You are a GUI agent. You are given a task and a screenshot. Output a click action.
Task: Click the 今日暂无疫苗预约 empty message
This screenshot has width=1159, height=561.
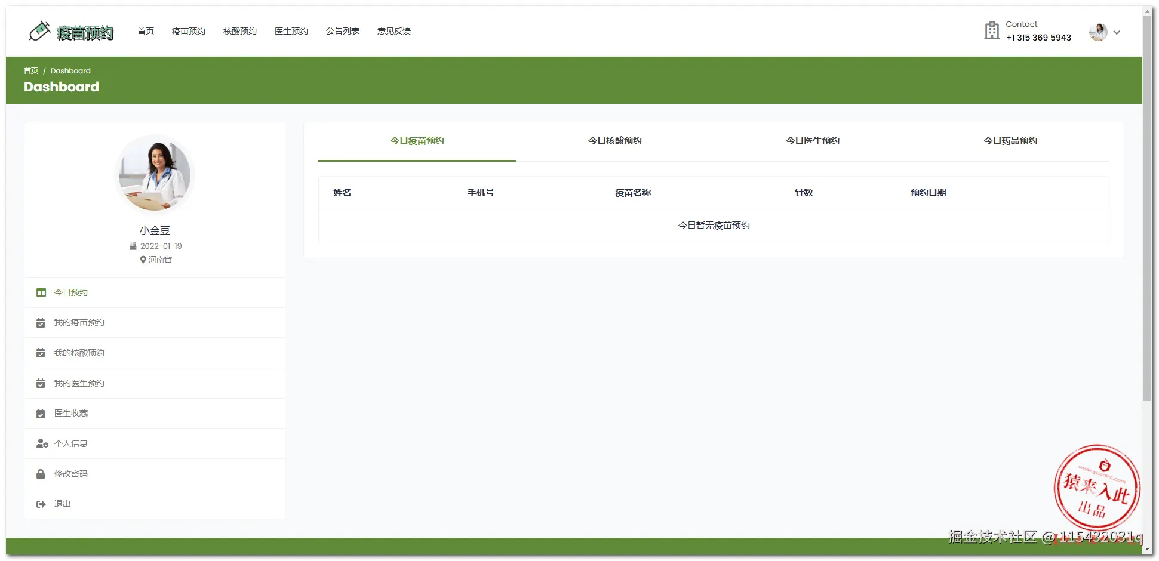point(714,226)
